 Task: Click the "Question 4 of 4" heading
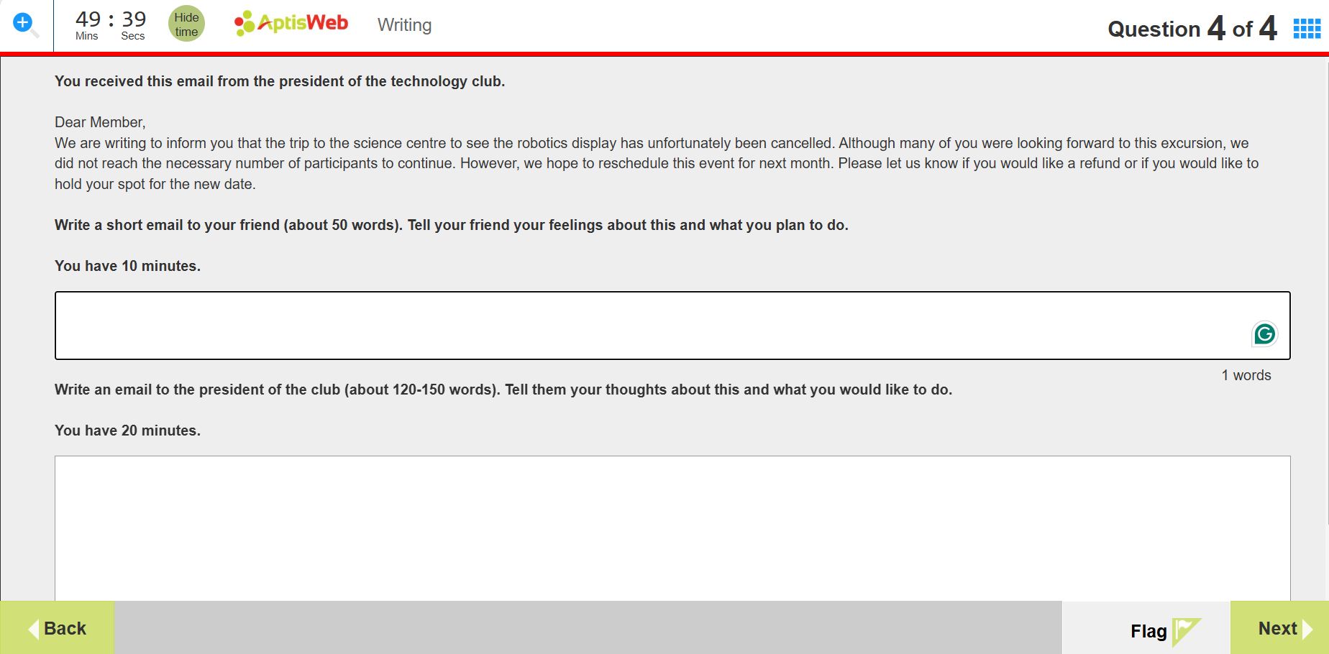click(x=1192, y=29)
